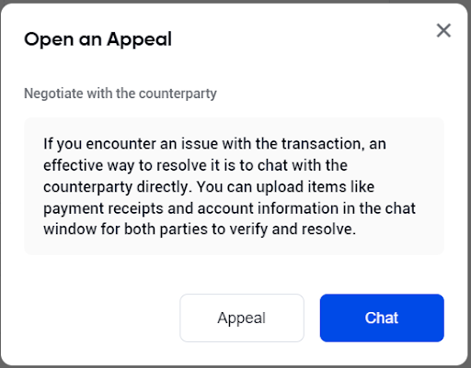Image resolution: width=471 pixels, height=368 pixels.
Task: Click the gray information text box
Action: tap(234, 186)
